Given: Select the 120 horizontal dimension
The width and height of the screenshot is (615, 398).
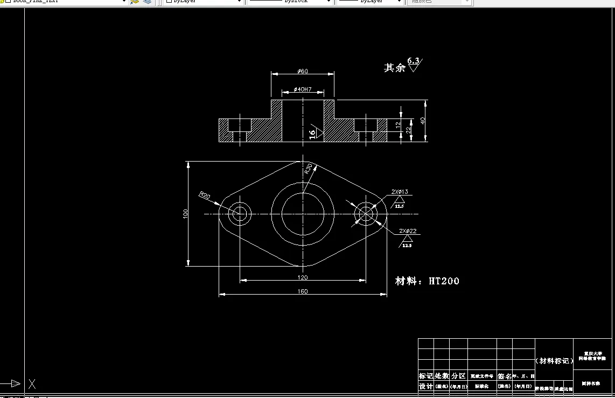Looking at the screenshot, I should click(304, 277).
